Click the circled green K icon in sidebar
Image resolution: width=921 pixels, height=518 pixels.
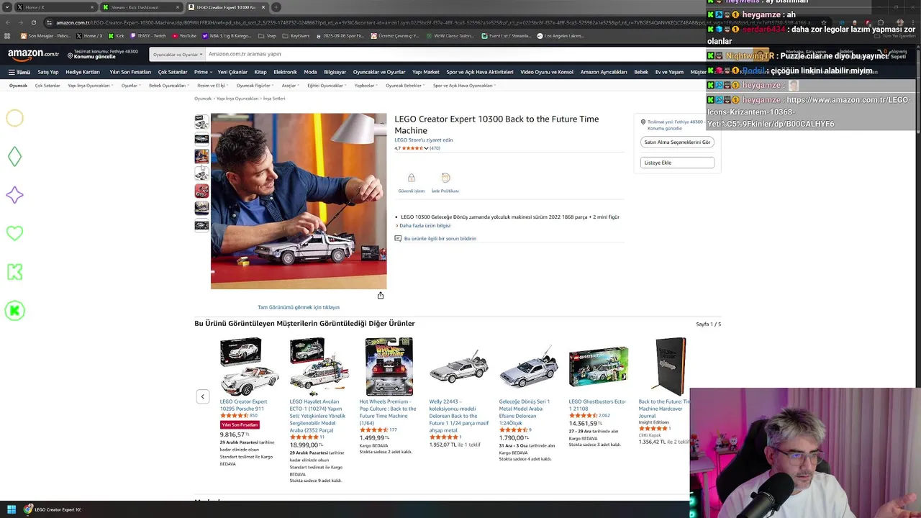[x=14, y=311]
